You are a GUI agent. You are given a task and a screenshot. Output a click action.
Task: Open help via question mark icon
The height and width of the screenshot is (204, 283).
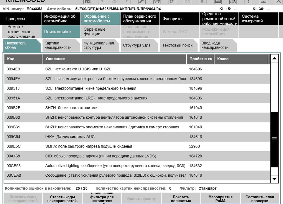[248, 2]
